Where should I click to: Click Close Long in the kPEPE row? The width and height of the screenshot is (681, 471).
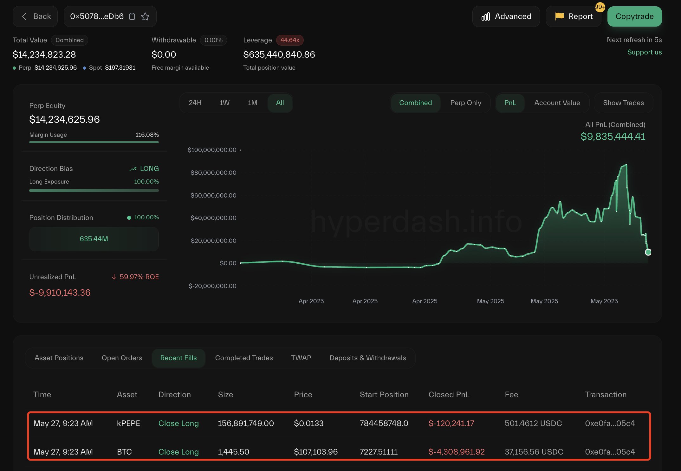pyautogui.click(x=178, y=424)
